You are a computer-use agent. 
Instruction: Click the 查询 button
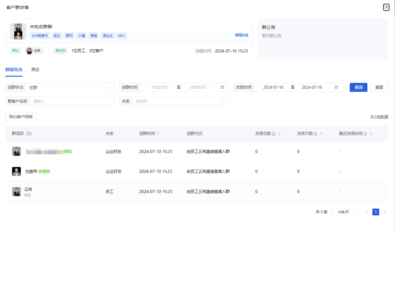358,87
